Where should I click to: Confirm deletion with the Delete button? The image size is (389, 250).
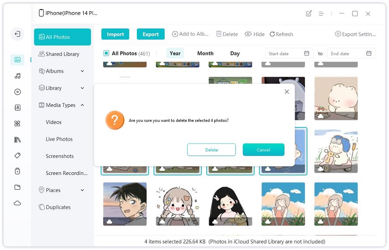(211, 150)
